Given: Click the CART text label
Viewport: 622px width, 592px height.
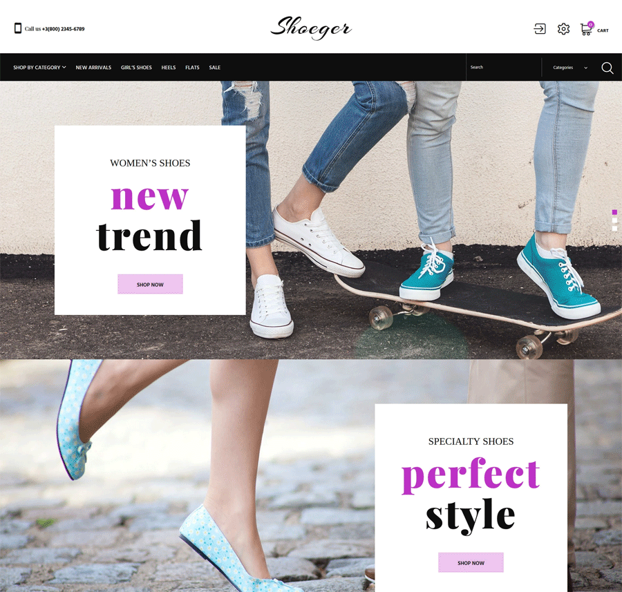Looking at the screenshot, I should pos(603,30).
